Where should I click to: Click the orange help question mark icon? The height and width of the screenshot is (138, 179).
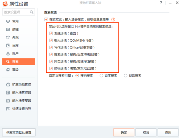[x=113, y=19]
